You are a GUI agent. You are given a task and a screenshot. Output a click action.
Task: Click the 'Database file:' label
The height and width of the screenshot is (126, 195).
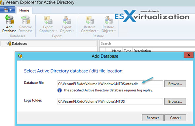point(34,83)
